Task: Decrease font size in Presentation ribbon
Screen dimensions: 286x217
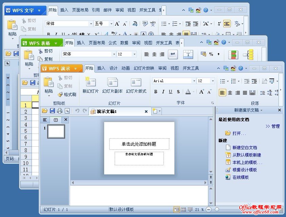Action: click(x=209, y=92)
